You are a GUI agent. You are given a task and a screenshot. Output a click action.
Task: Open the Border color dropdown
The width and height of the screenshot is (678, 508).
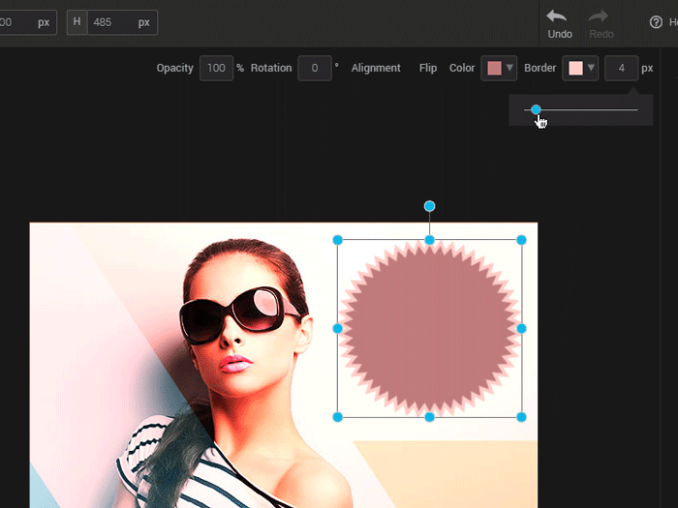[580, 69]
